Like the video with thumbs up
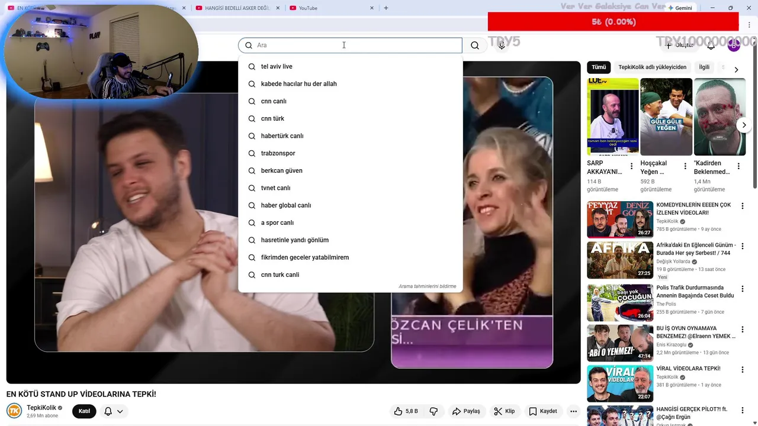The image size is (758, 426). point(406,411)
